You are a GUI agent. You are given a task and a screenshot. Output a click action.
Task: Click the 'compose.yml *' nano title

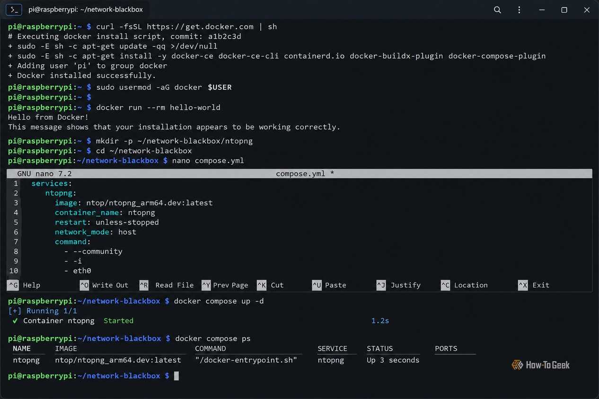[x=305, y=173]
